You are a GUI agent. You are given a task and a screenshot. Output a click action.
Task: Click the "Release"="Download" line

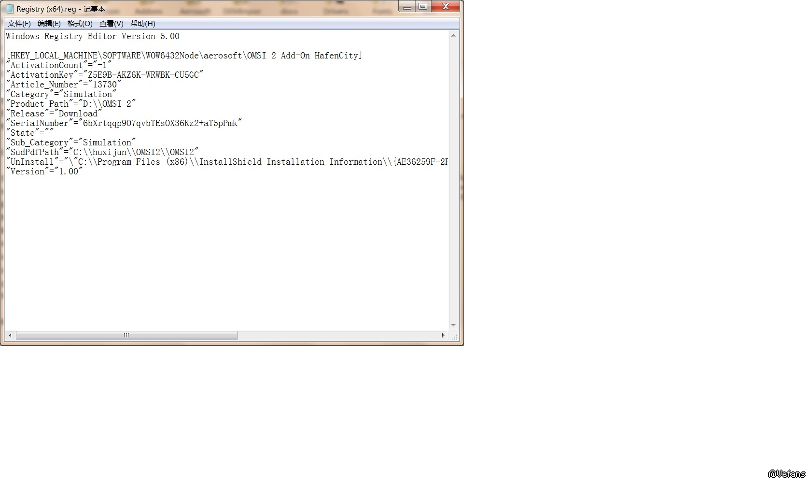[x=54, y=114]
